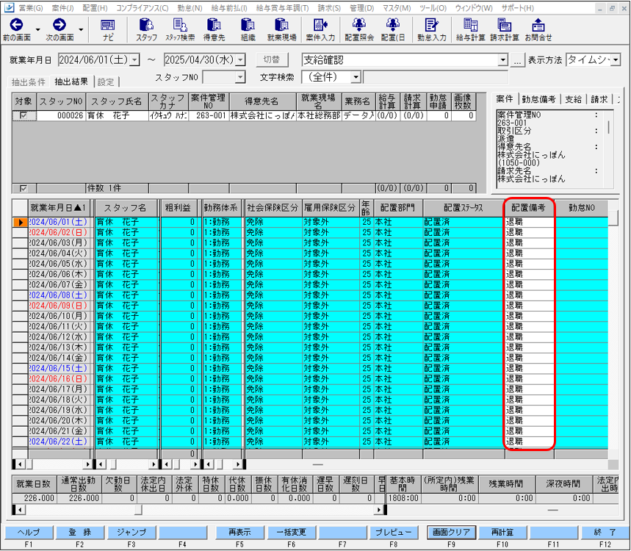Image resolution: width=631 pixels, height=551 pixels.
Task: Open the マスタ(M) menu
Action: (x=397, y=8)
